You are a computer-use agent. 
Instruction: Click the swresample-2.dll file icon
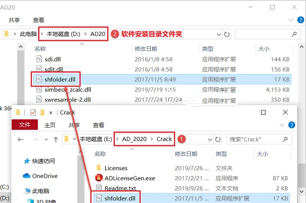(39, 99)
